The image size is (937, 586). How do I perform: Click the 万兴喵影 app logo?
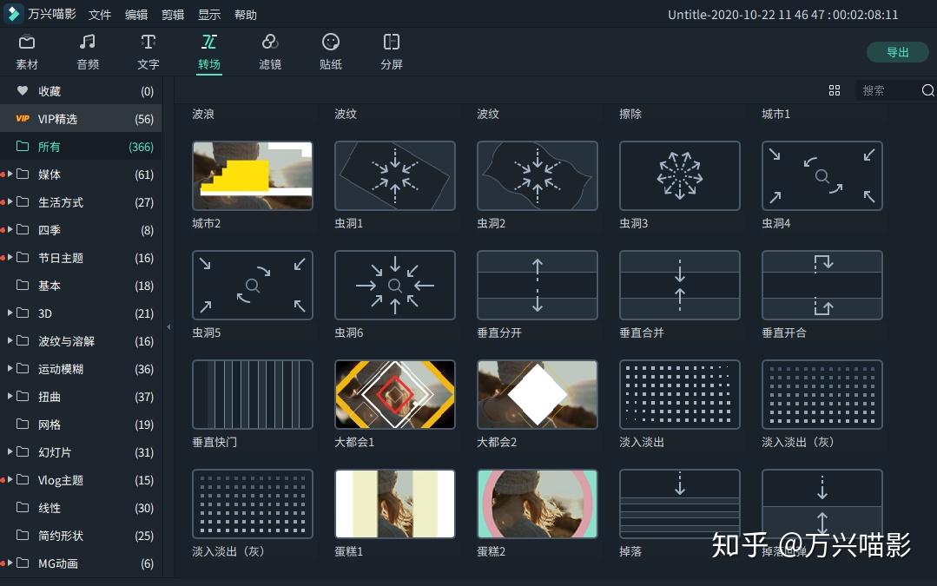13,14
